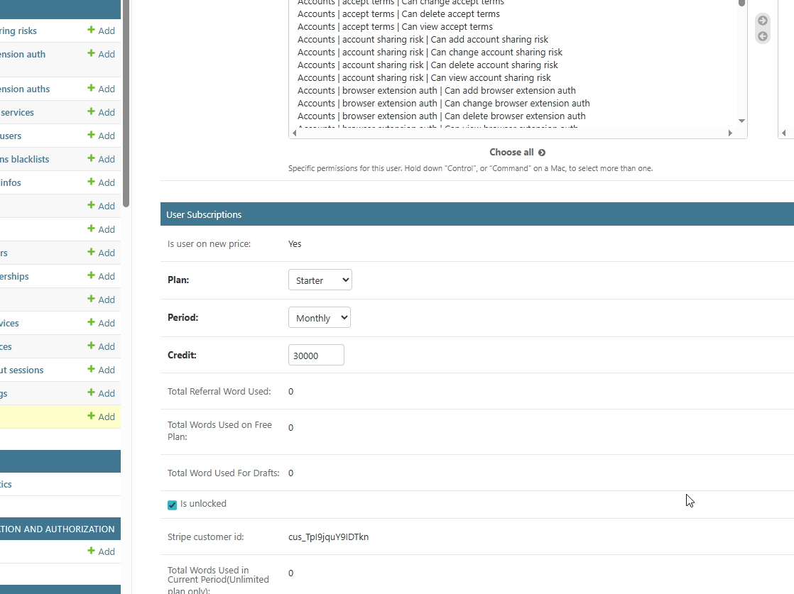Open 'erships' sidebar link
This screenshot has height=594, width=794.
14,276
